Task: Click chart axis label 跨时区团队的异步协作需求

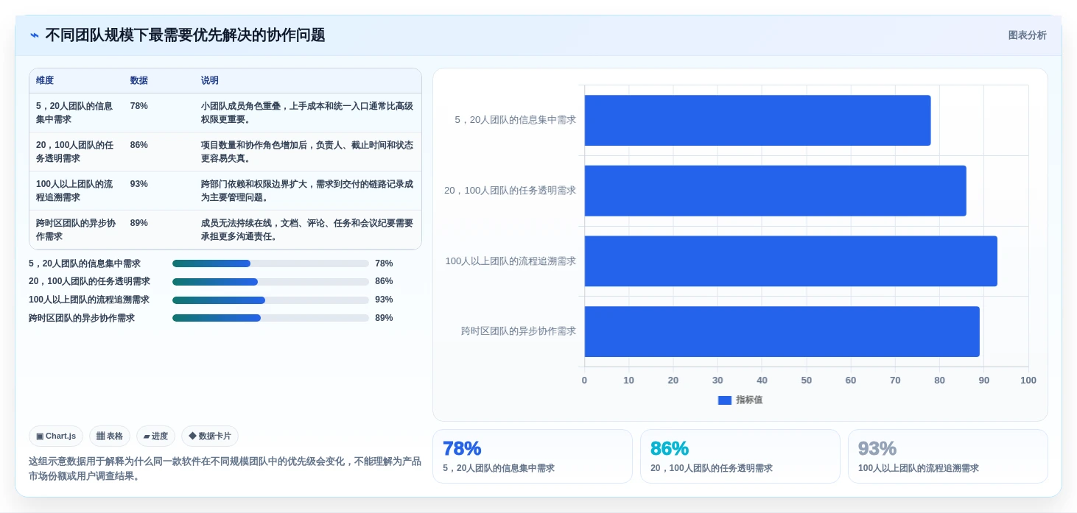Action: [519, 331]
